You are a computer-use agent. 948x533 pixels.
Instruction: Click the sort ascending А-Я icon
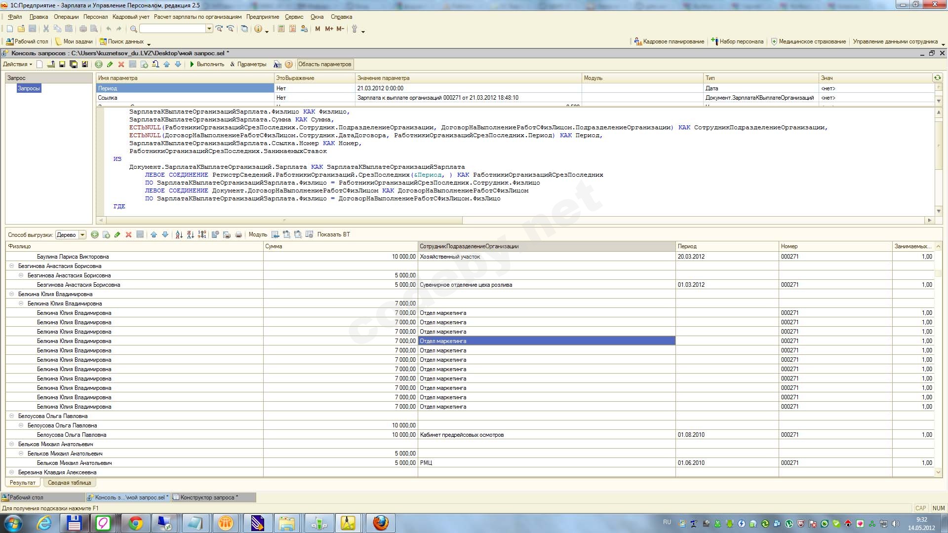179,234
